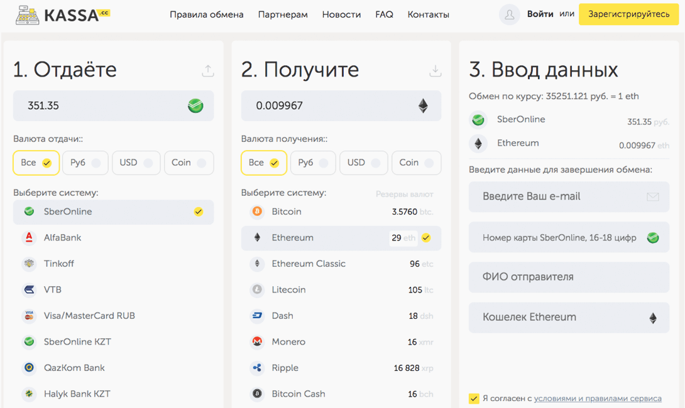Click the Ethereum Classic icon
The height and width of the screenshot is (408, 685).
click(257, 264)
